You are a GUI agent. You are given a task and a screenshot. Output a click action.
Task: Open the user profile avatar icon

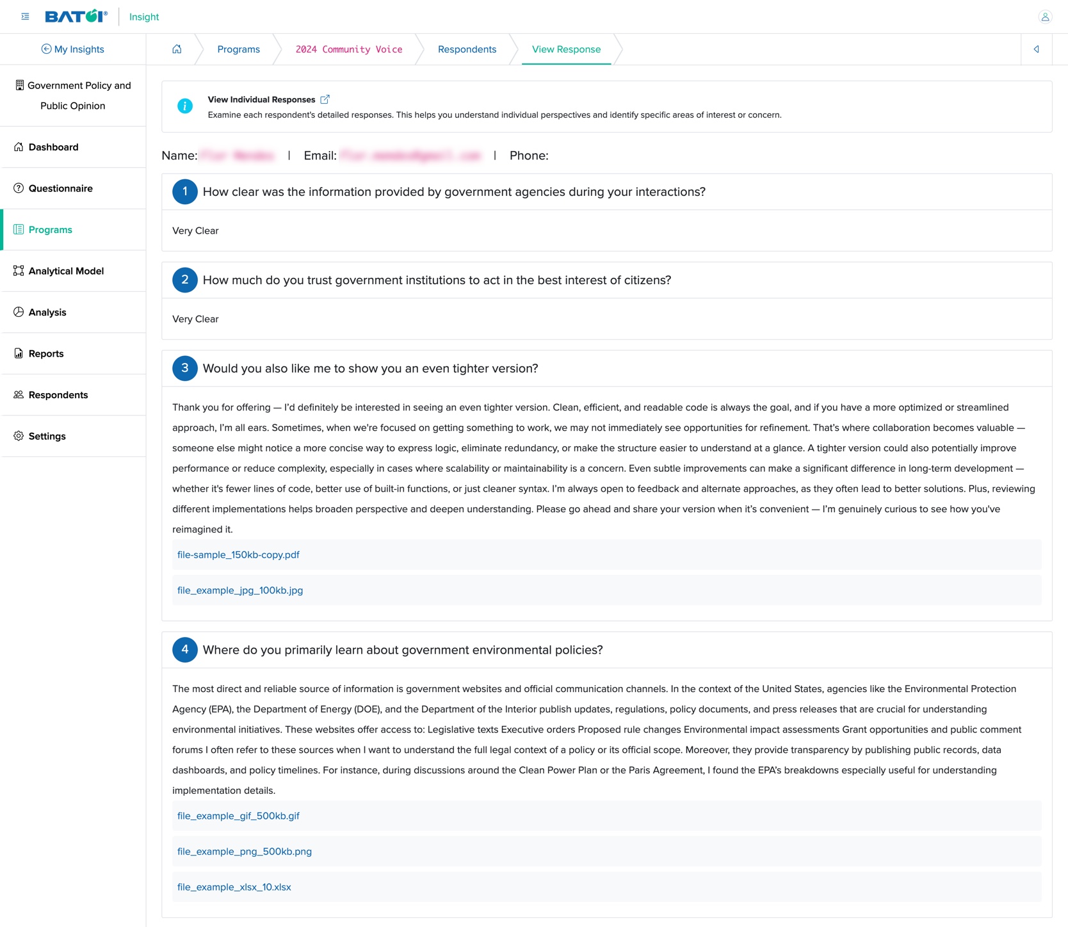1045,17
